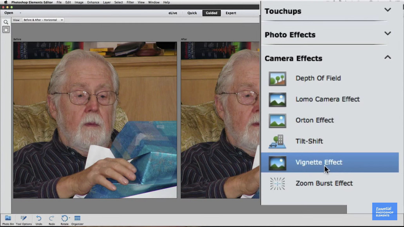Click the Camera Effects heading text
Viewport: 404px width, 227px height.
293,58
